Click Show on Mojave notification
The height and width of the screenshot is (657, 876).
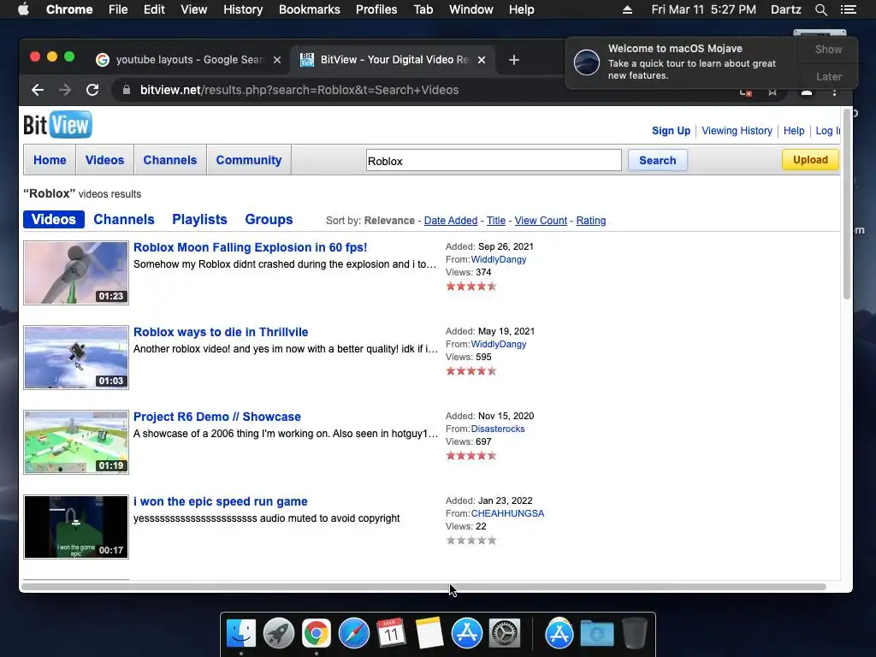[x=828, y=49]
